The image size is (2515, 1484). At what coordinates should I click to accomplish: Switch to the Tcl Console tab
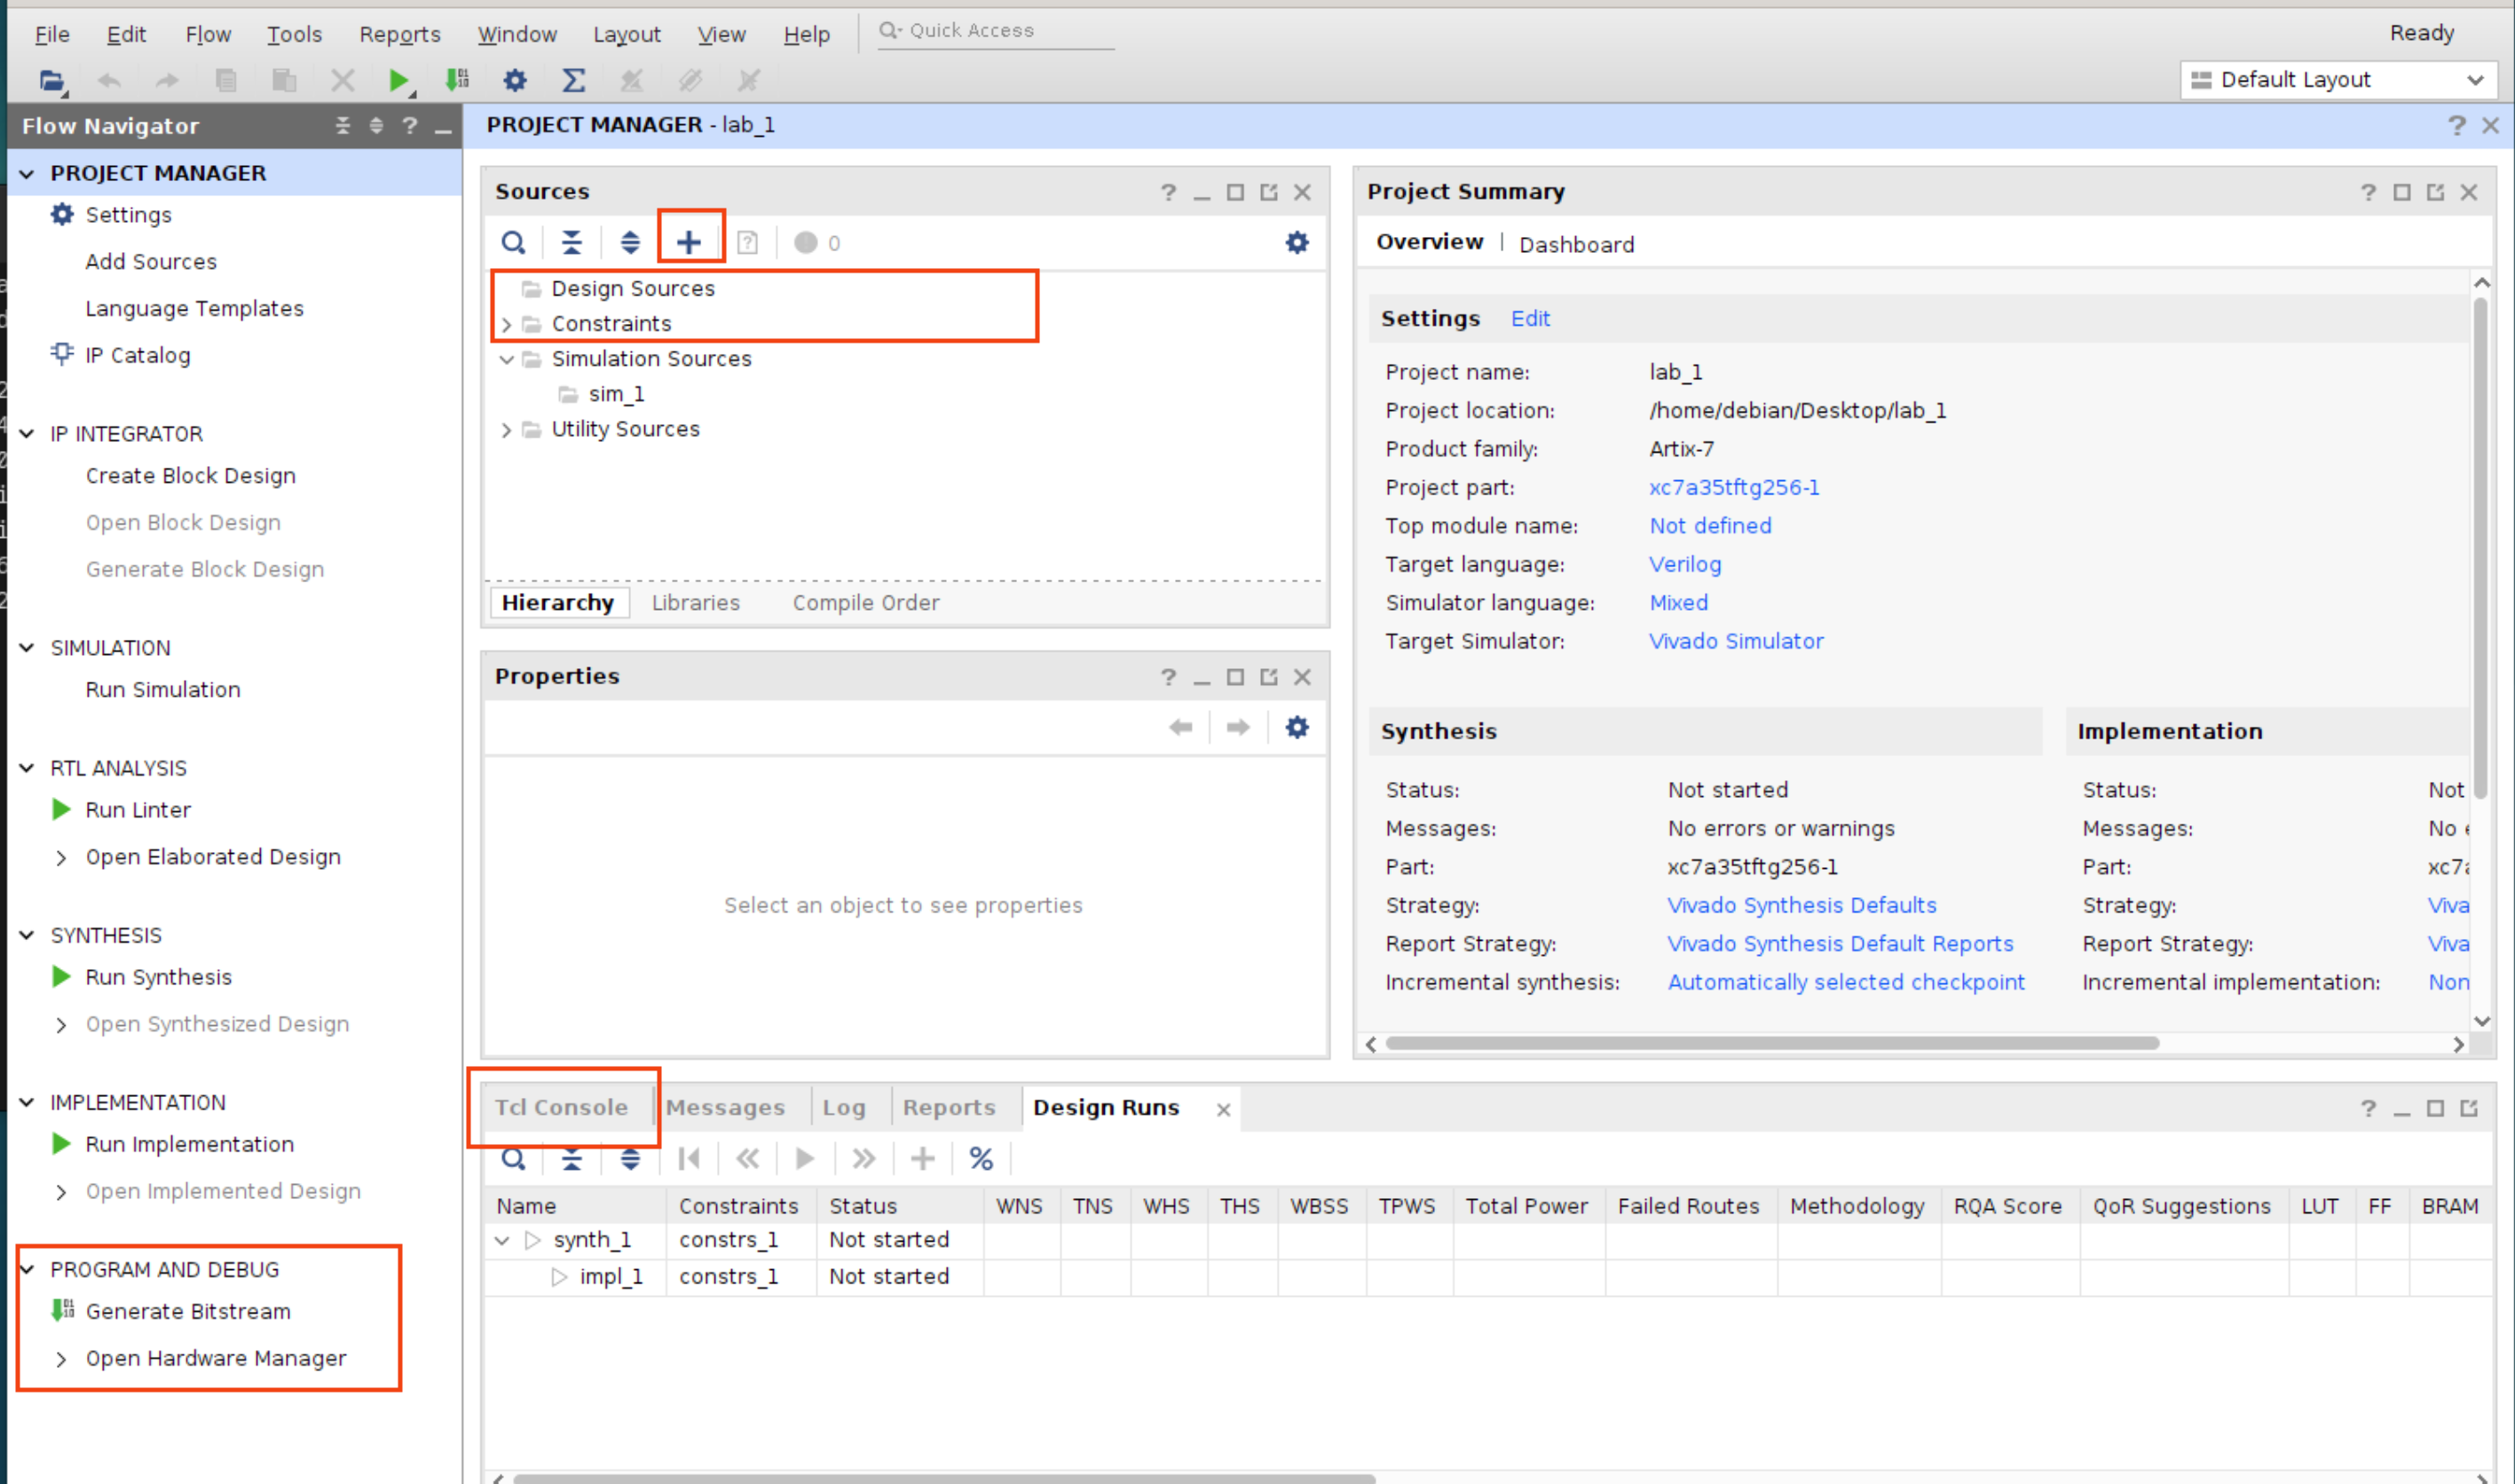[561, 1107]
